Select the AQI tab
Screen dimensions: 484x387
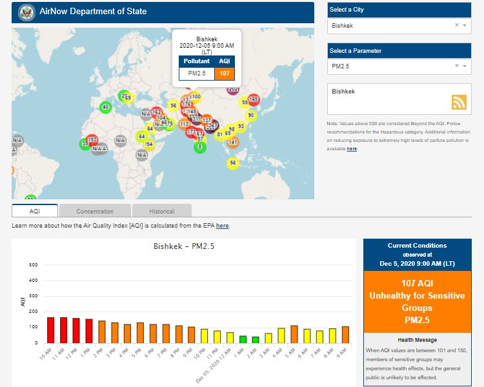pyautogui.click(x=35, y=211)
